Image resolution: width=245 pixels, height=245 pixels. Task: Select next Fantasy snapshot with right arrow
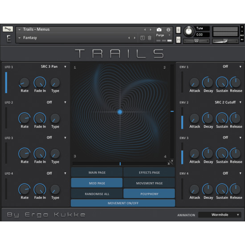click(135, 38)
